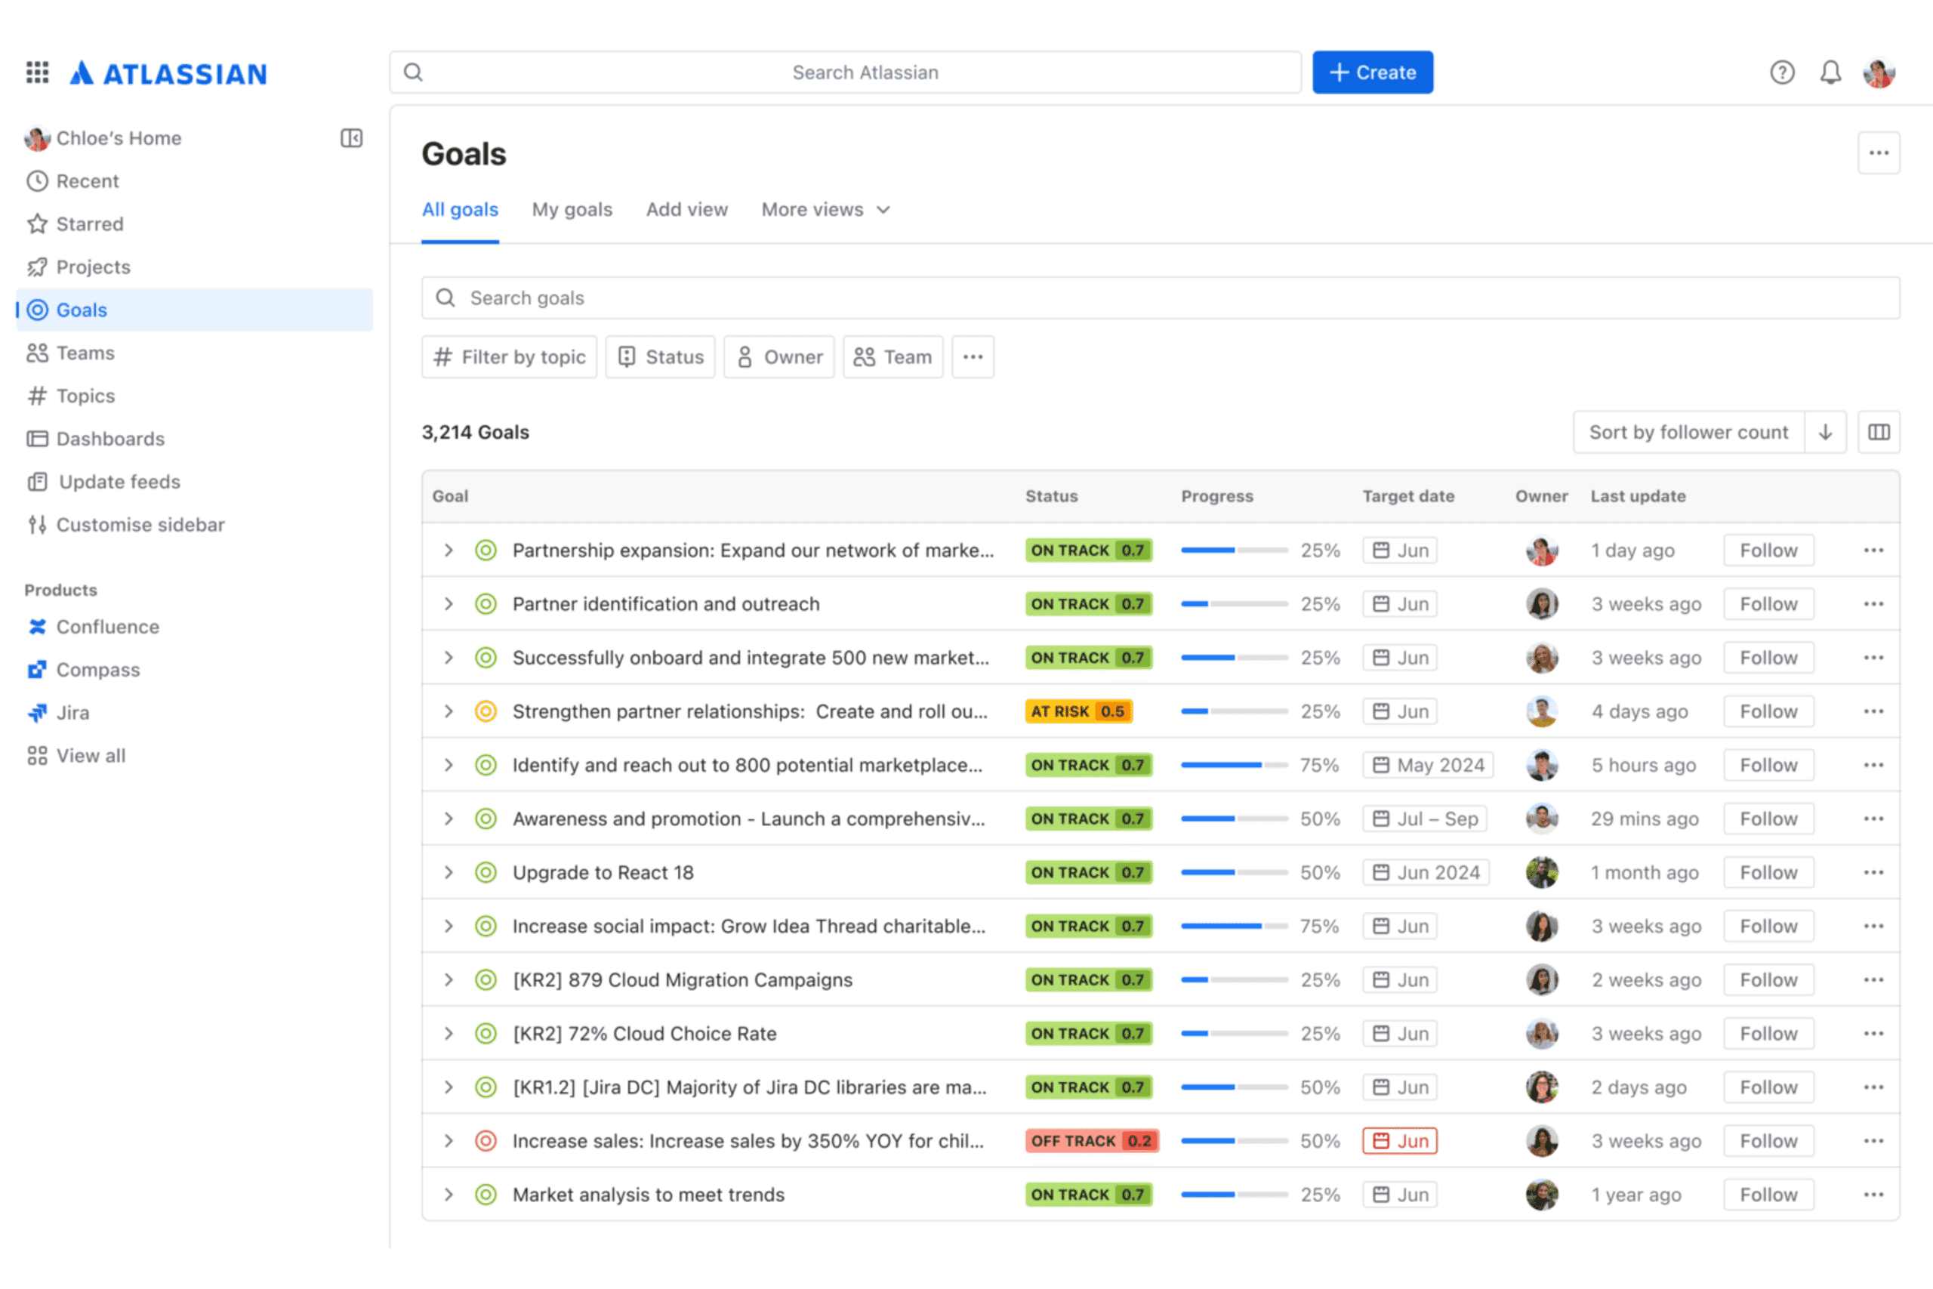Open more filters ellipsis button
The height and width of the screenshot is (1289, 1933).
point(973,356)
